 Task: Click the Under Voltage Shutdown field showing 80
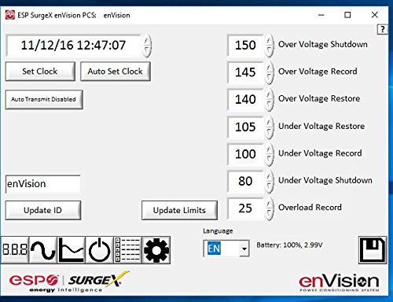pyautogui.click(x=245, y=181)
